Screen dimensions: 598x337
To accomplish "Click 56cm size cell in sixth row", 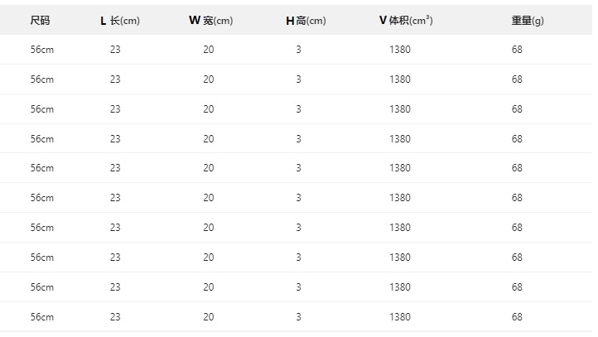I will [42, 198].
